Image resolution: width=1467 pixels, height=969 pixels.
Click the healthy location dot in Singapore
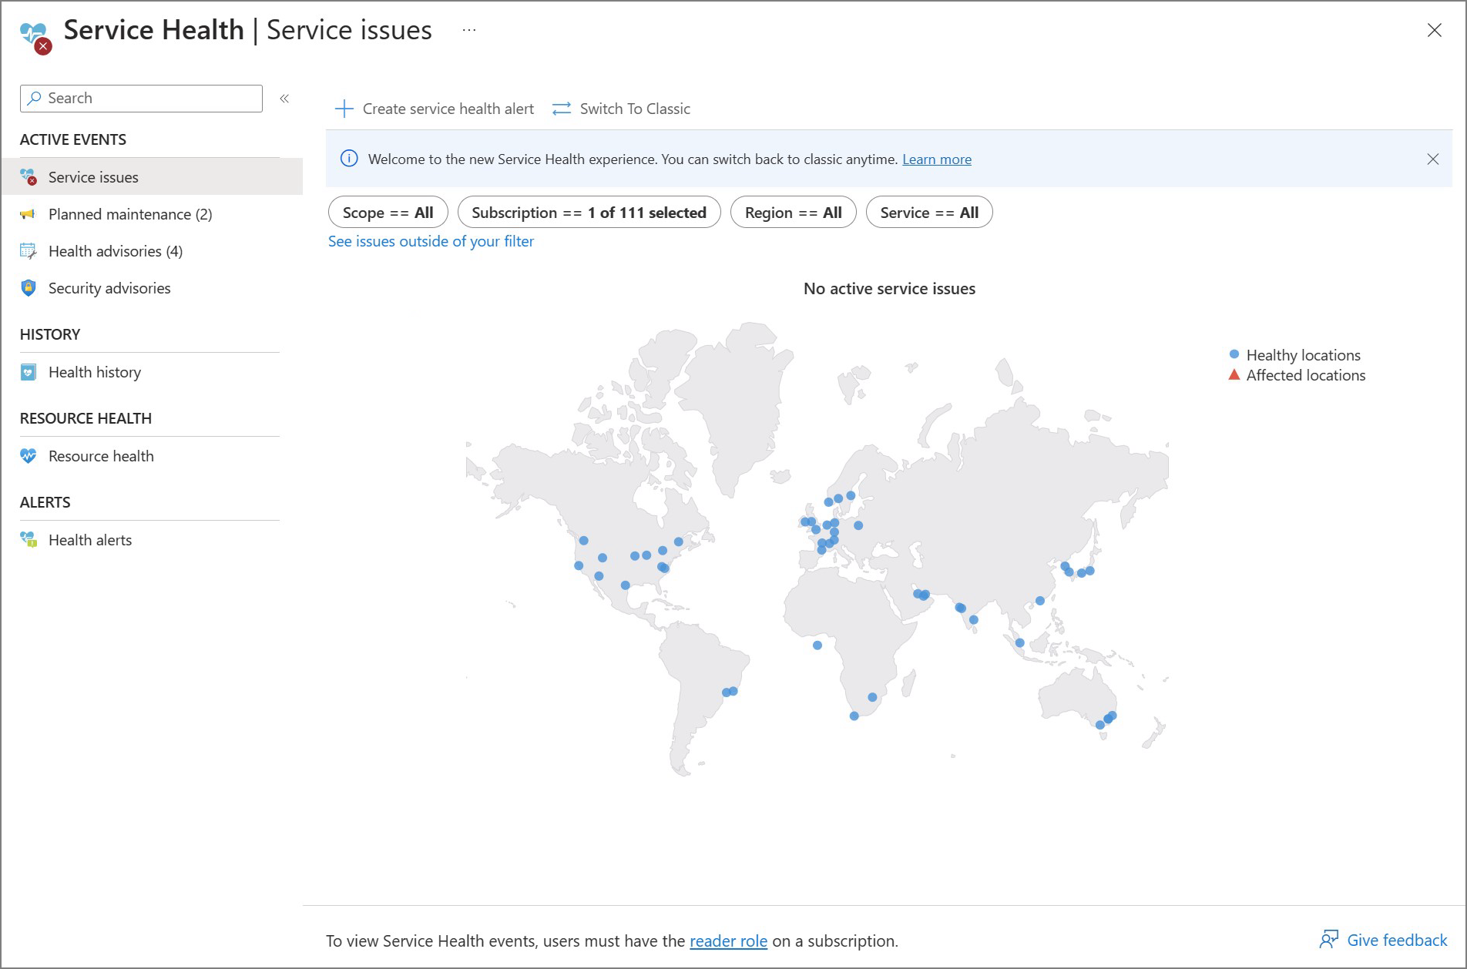point(1019,642)
